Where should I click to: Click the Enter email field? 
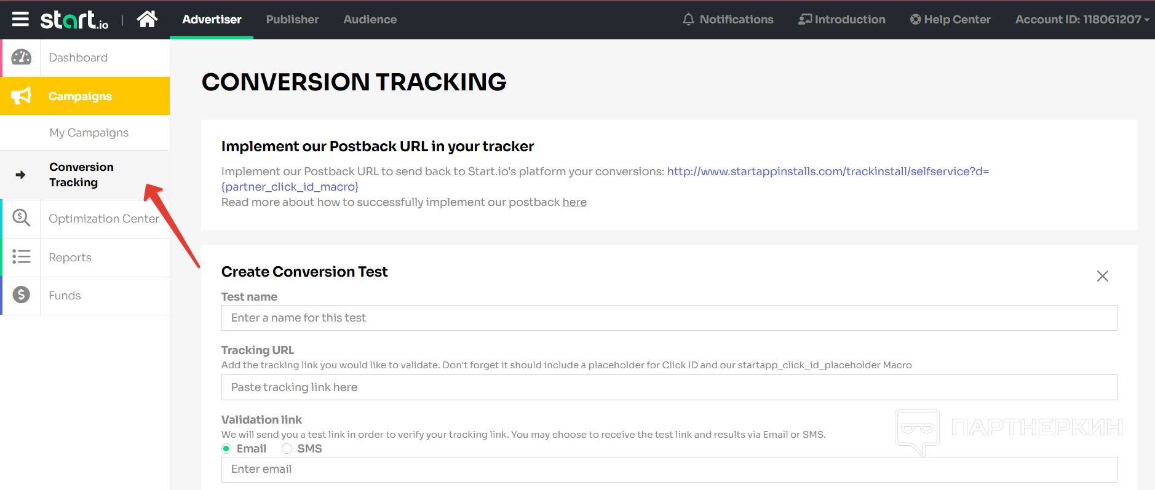[x=669, y=469]
